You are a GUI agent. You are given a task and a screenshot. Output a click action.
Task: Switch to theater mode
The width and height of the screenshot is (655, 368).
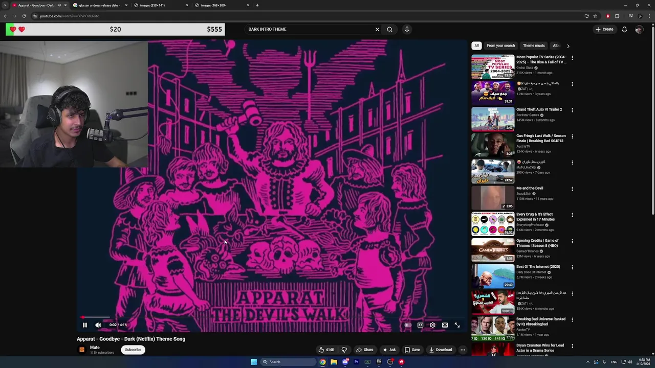point(445,325)
